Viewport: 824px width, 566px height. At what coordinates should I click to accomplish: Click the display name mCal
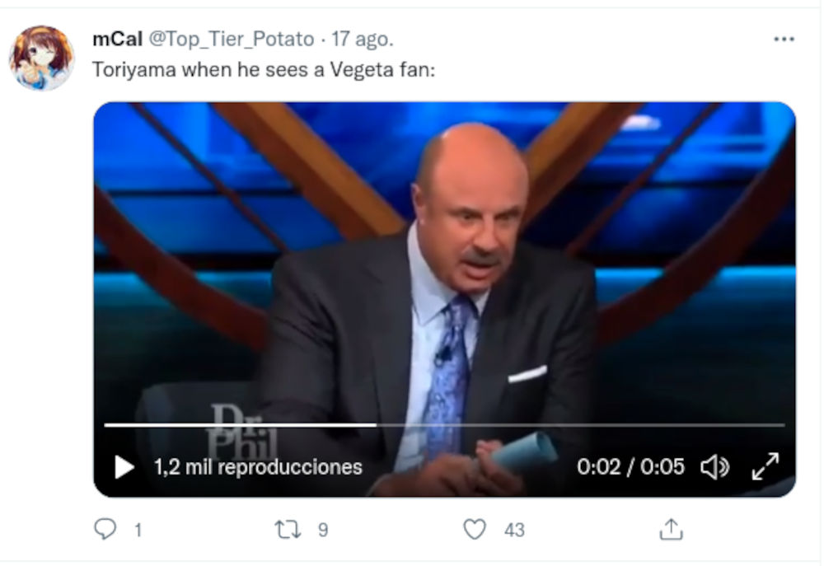[118, 39]
